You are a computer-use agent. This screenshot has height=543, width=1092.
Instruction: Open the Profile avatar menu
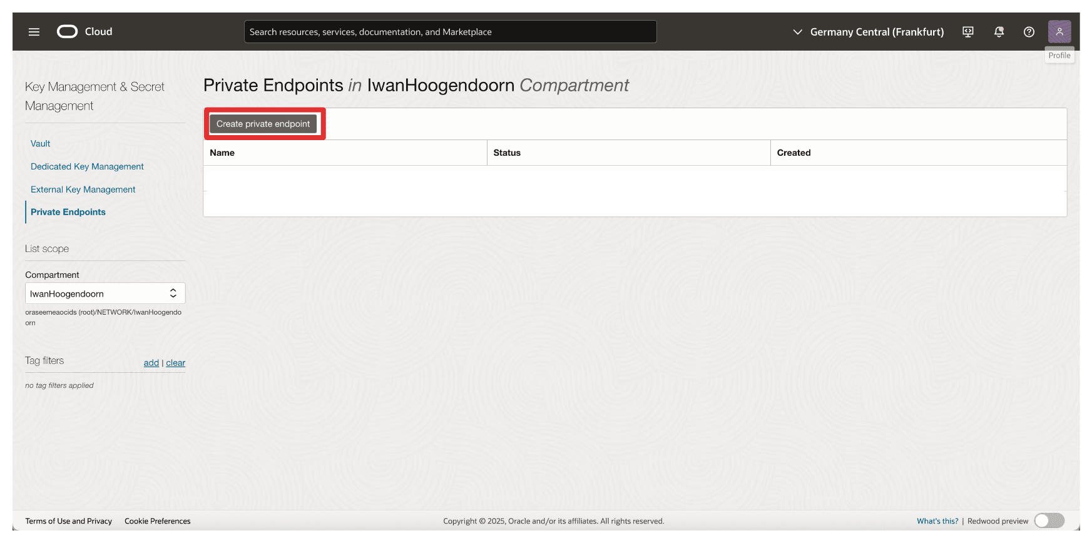pos(1059,31)
